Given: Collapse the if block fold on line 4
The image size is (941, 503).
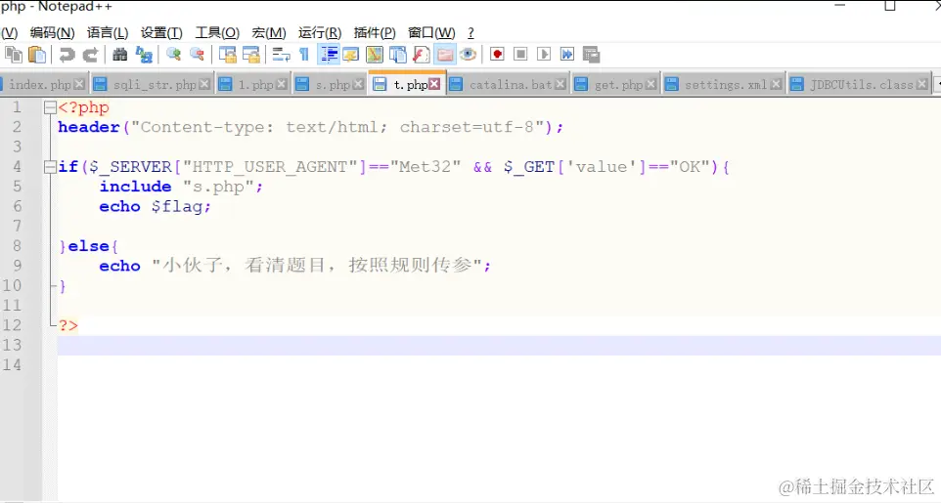Looking at the screenshot, I should pos(50,167).
